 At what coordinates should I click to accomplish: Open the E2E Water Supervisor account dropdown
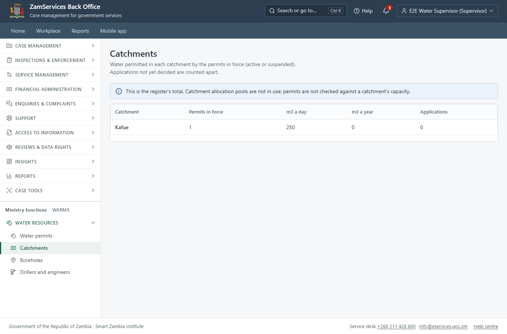[448, 11]
